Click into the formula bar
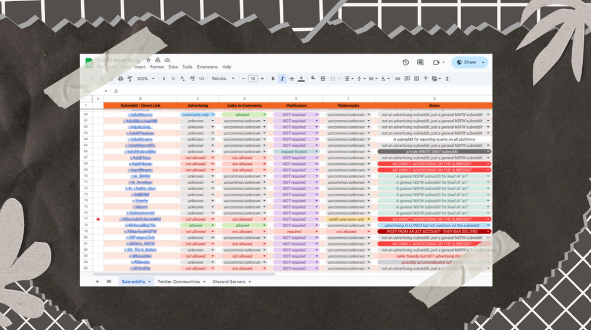Image resolution: width=591 pixels, height=330 pixels. (x=305, y=91)
